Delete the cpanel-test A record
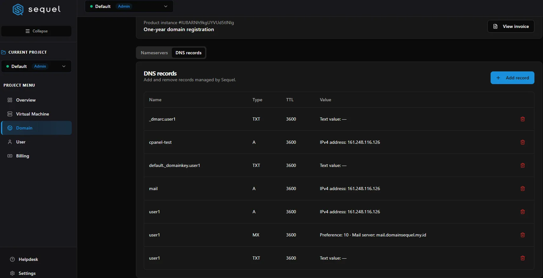543x278 pixels. tap(523, 142)
